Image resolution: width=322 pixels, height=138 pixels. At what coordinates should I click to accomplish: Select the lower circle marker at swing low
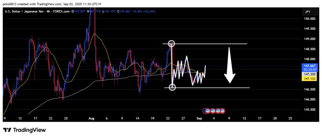pos(172,87)
